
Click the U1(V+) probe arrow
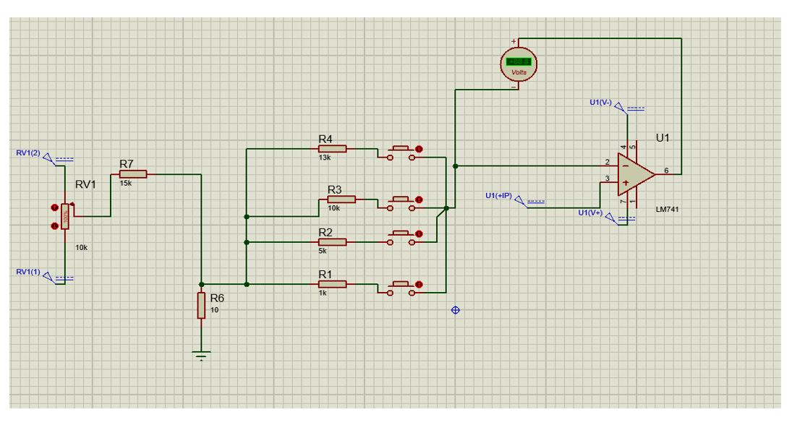click(611, 218)
